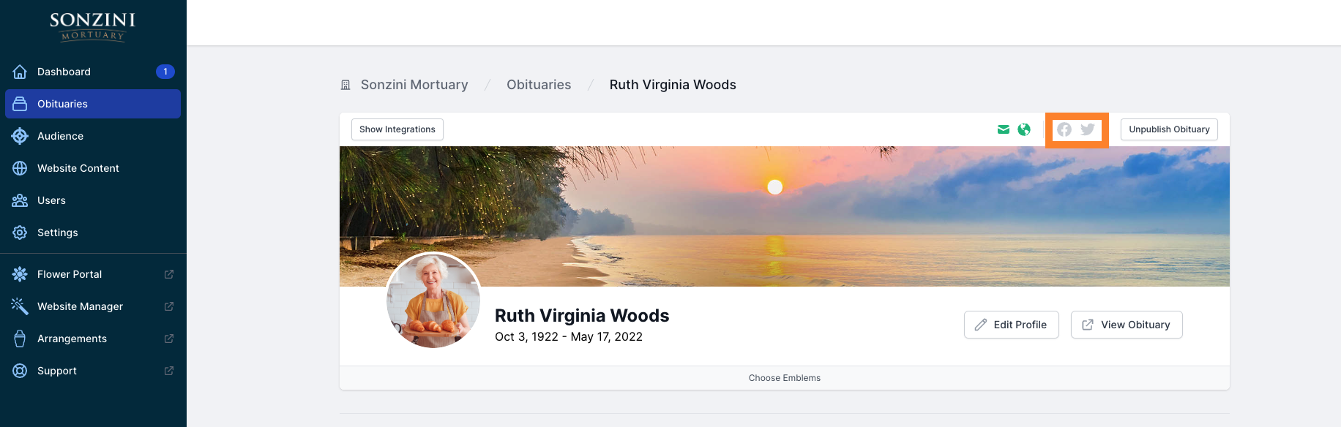Open Settings from the sidebar
1341x427 pixels.
click(x=58, y=233)
